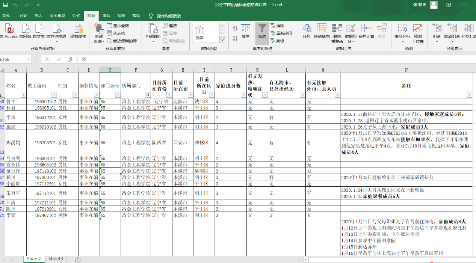Select column N header
Image resolution: width=476 pixels, height=263 pixels.
click(x=406, y=70)
